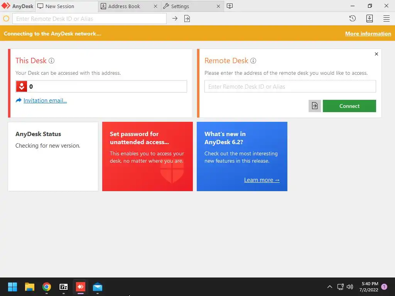Click the AnyDesk taskbar icon
This screenshot has height=296, width=395.
pyautogui.click(x=80, y=287)
